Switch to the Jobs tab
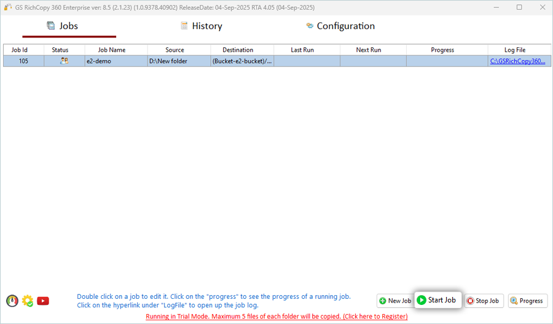Screen dimensions: 553x324 coord(63,26)
